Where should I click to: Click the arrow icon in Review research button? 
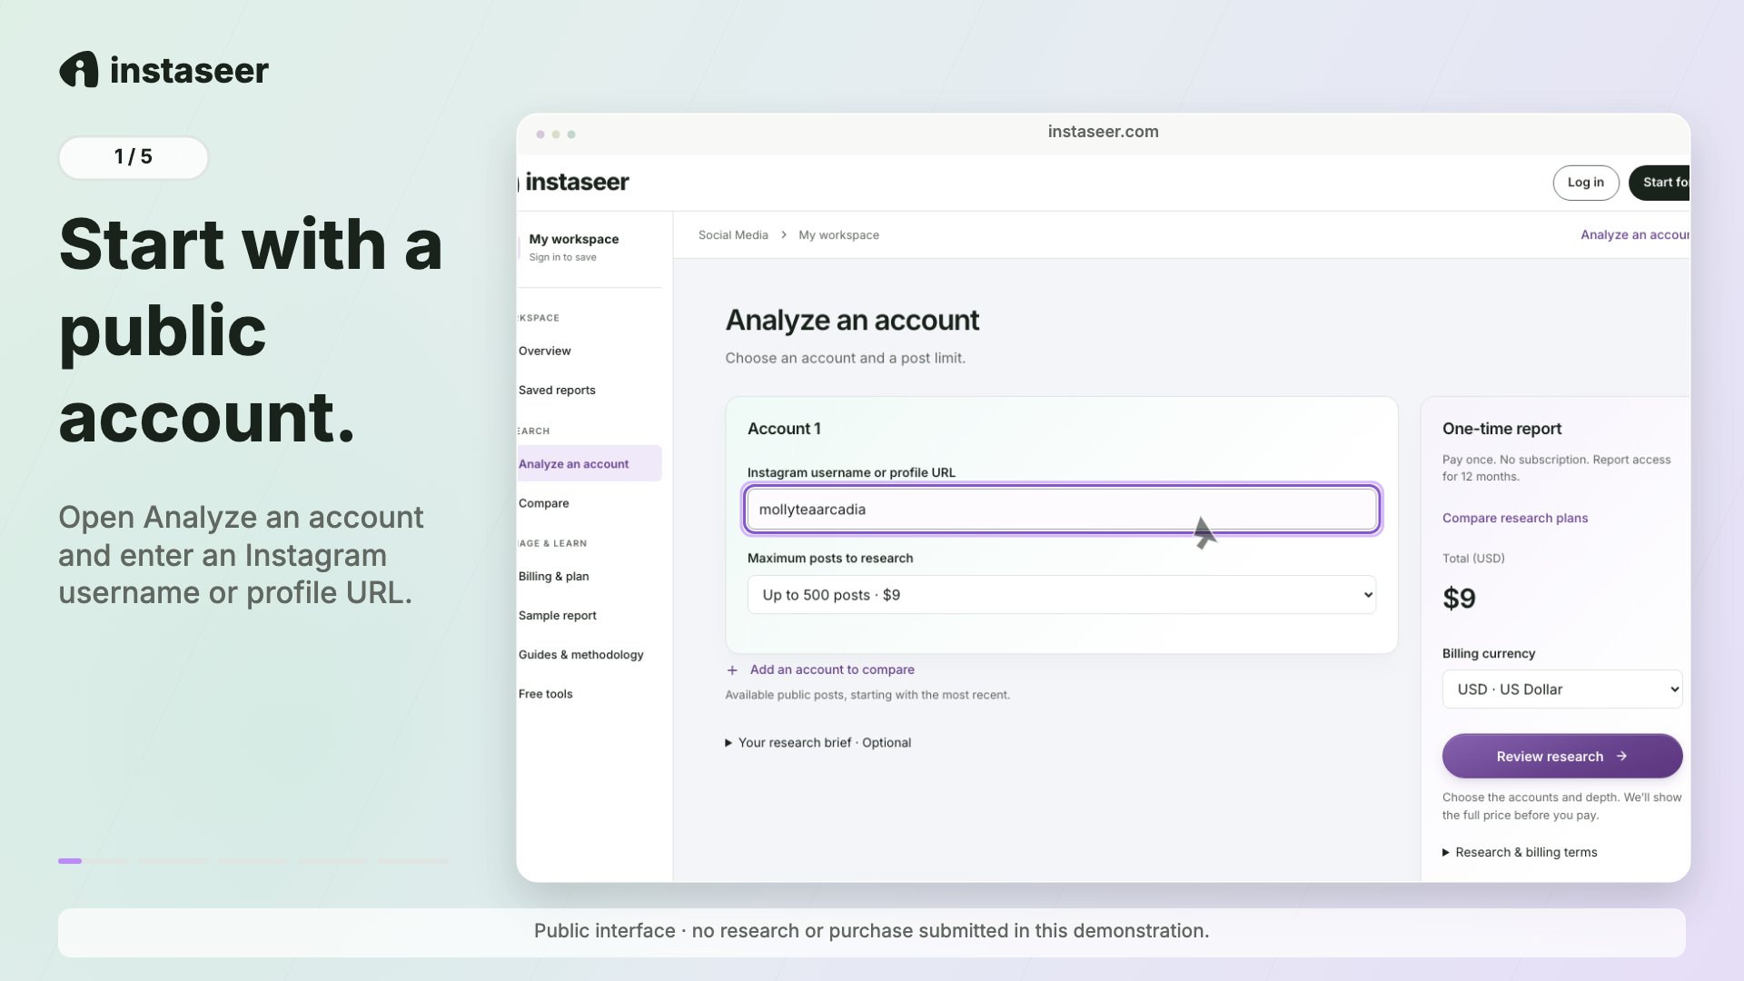[1621, 756]
